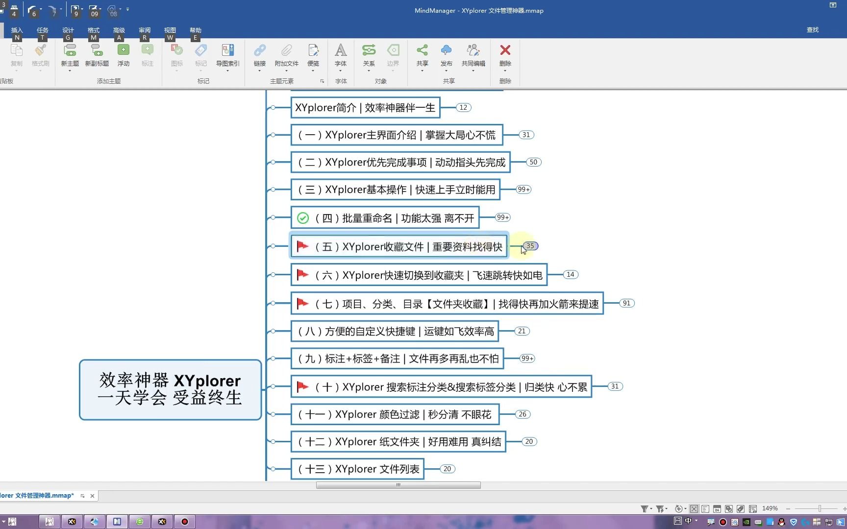
Task: Click the 查找 (Find) button
Action: pyautogui.click(x=812, y=30)
